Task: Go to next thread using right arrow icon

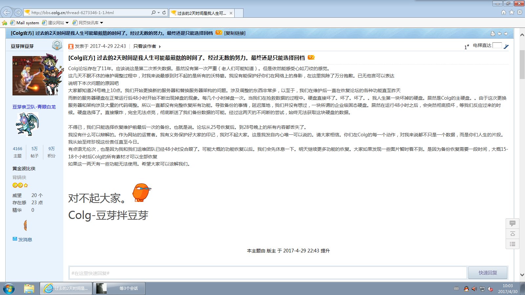Action: coord(506,33)
